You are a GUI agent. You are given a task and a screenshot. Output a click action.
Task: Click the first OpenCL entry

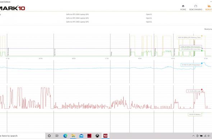click(149, 14)
